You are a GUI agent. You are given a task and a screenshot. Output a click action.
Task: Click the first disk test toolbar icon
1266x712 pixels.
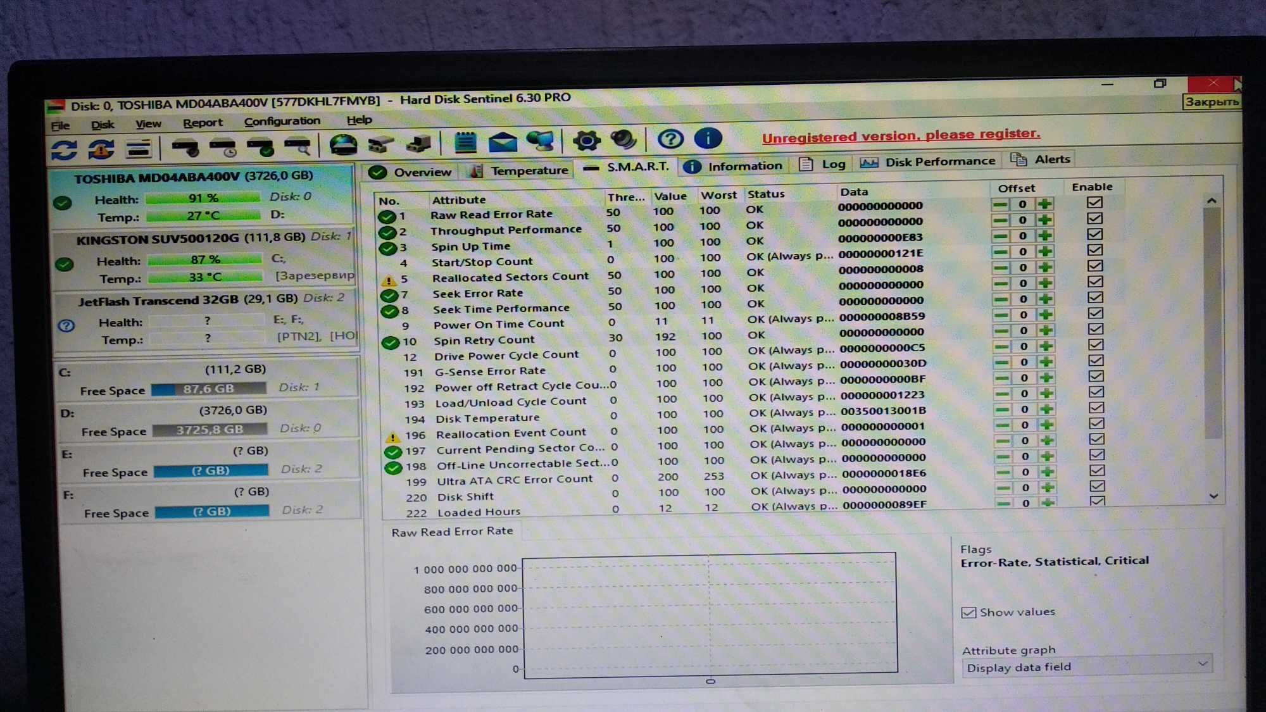185,148
